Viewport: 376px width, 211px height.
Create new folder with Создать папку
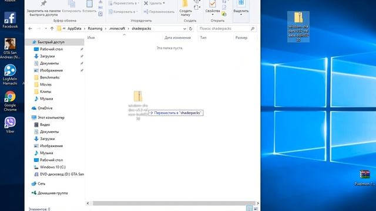[186, 9]
